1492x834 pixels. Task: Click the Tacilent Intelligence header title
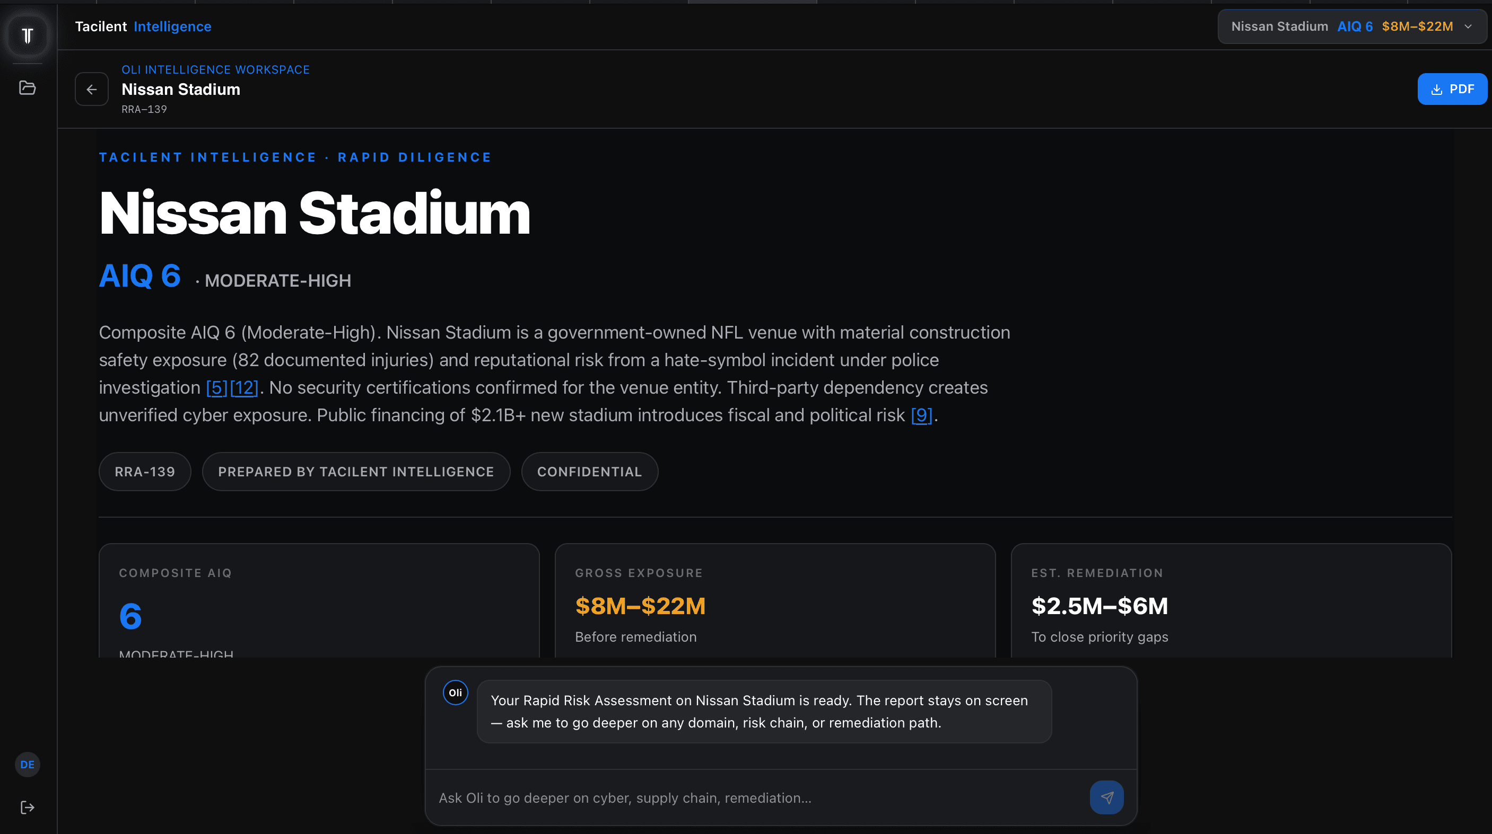pos(143,26)
